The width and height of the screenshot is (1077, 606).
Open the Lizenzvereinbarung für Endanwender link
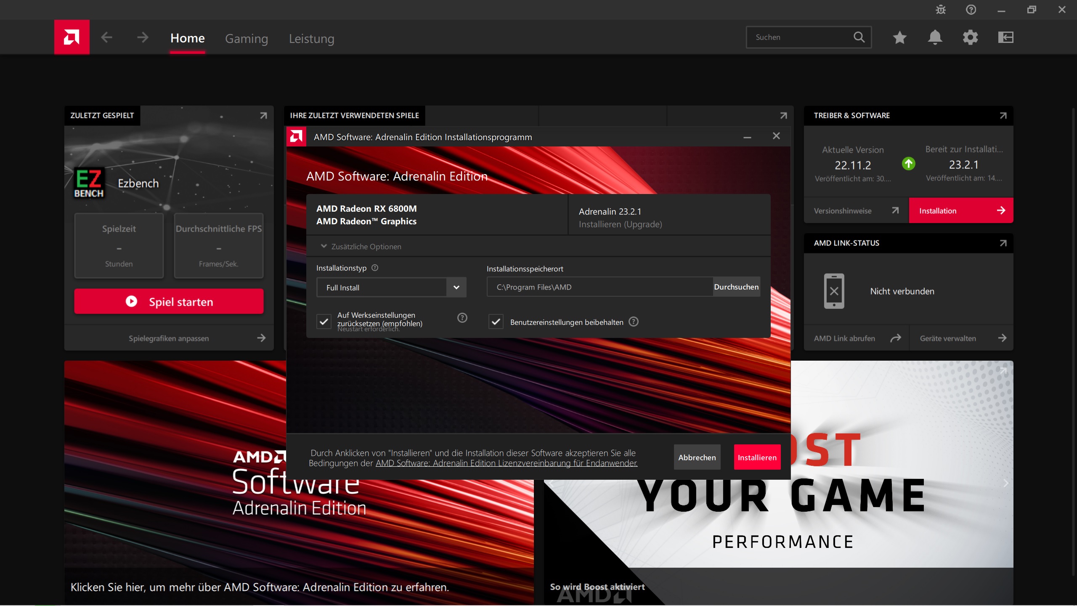point(506,463)
